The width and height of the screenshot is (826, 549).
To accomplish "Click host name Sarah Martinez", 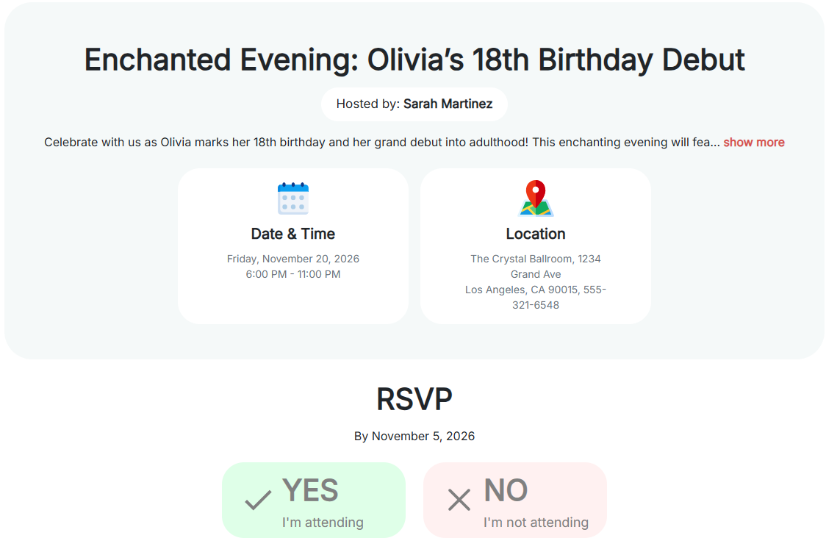I will (448, 104).
